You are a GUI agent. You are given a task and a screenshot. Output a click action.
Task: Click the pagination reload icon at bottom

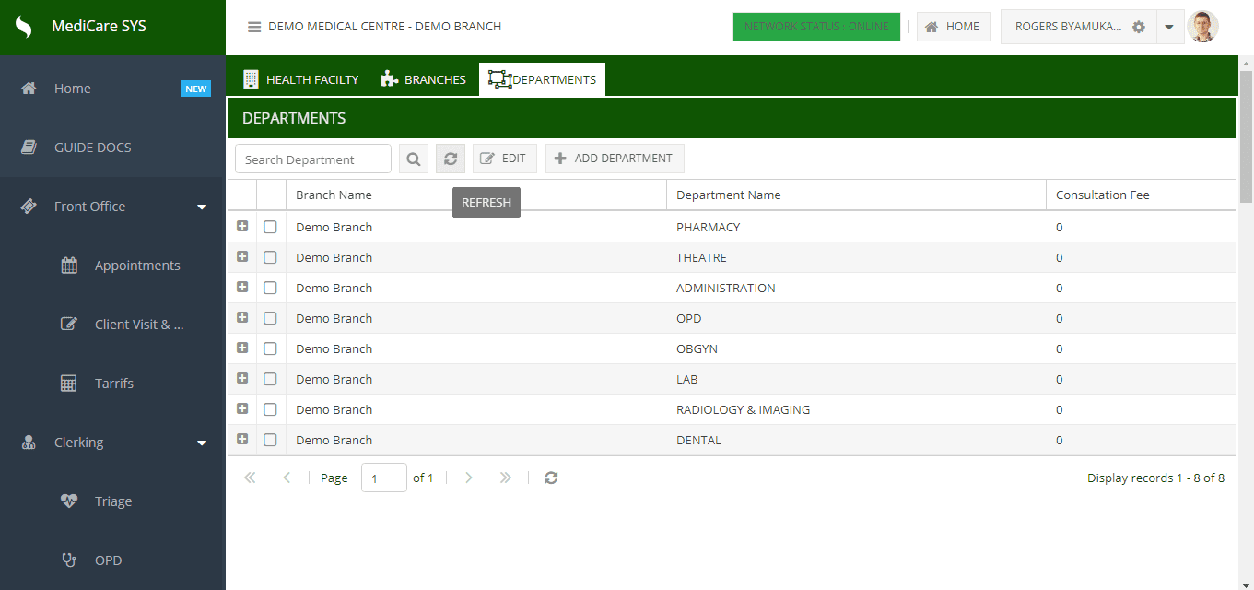(551, 478)
